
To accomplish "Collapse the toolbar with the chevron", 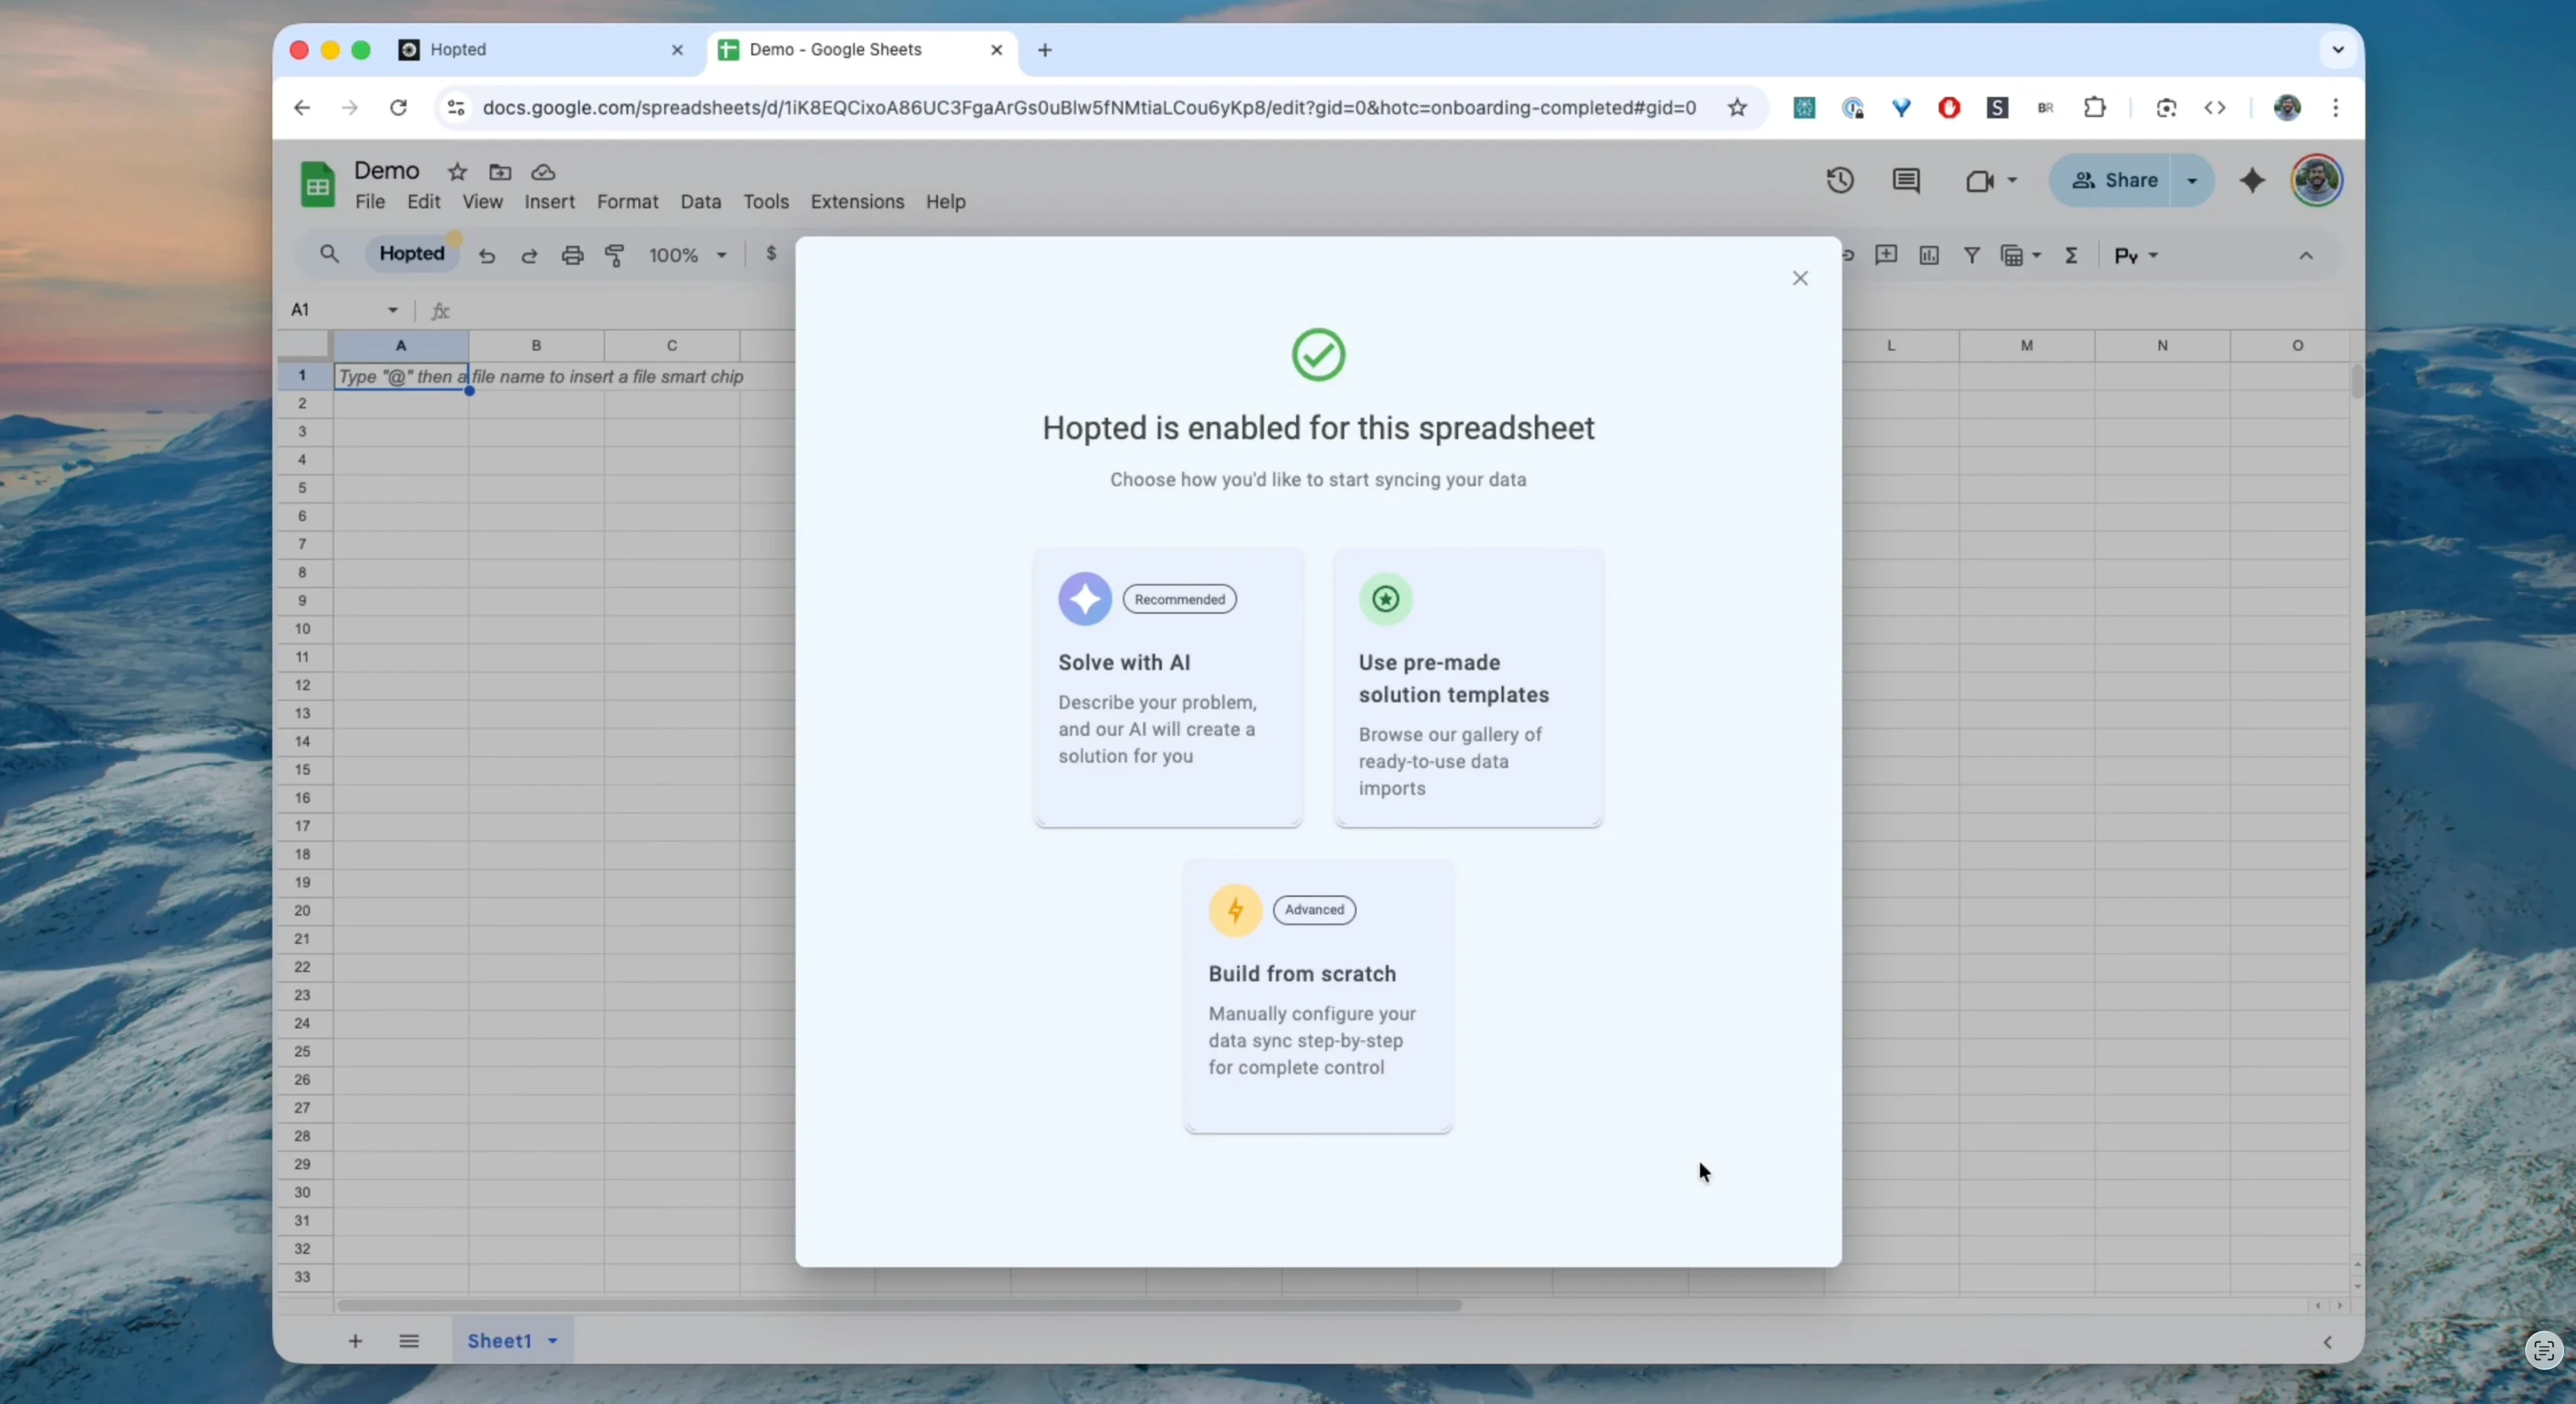I will point(2306,256).
